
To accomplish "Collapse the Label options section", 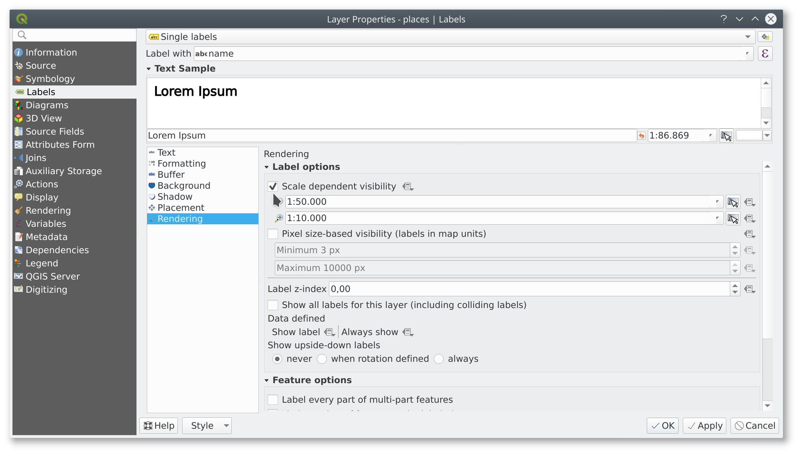I will click(x=267, y=167).
